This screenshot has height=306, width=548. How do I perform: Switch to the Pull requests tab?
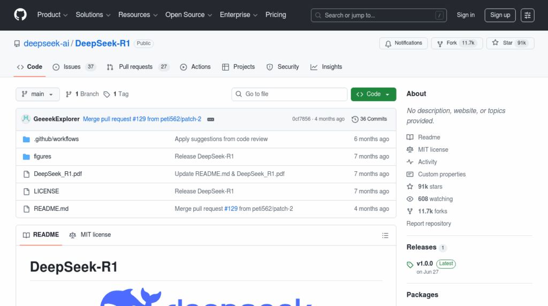138,67
